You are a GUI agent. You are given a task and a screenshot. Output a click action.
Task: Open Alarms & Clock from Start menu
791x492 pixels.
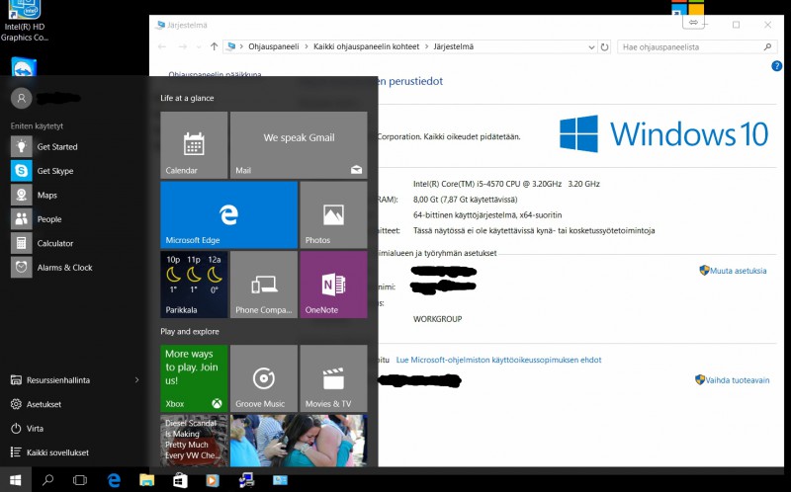(x=64, y=268)
